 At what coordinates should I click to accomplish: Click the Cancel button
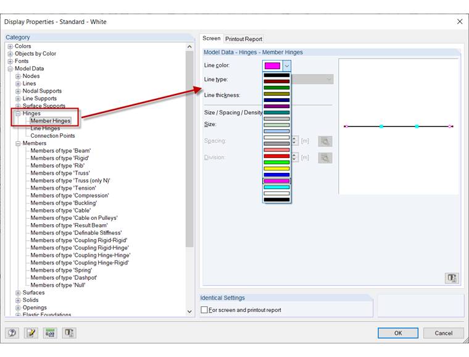click(x=443, y=333)
